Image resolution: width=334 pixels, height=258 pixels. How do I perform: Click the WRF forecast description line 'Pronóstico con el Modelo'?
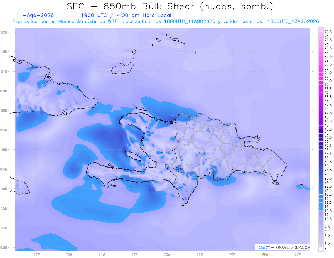click(x=166, y=21)
